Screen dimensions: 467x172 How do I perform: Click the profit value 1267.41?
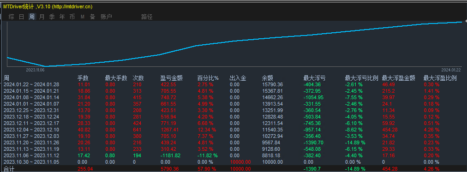tap(169, 130)
